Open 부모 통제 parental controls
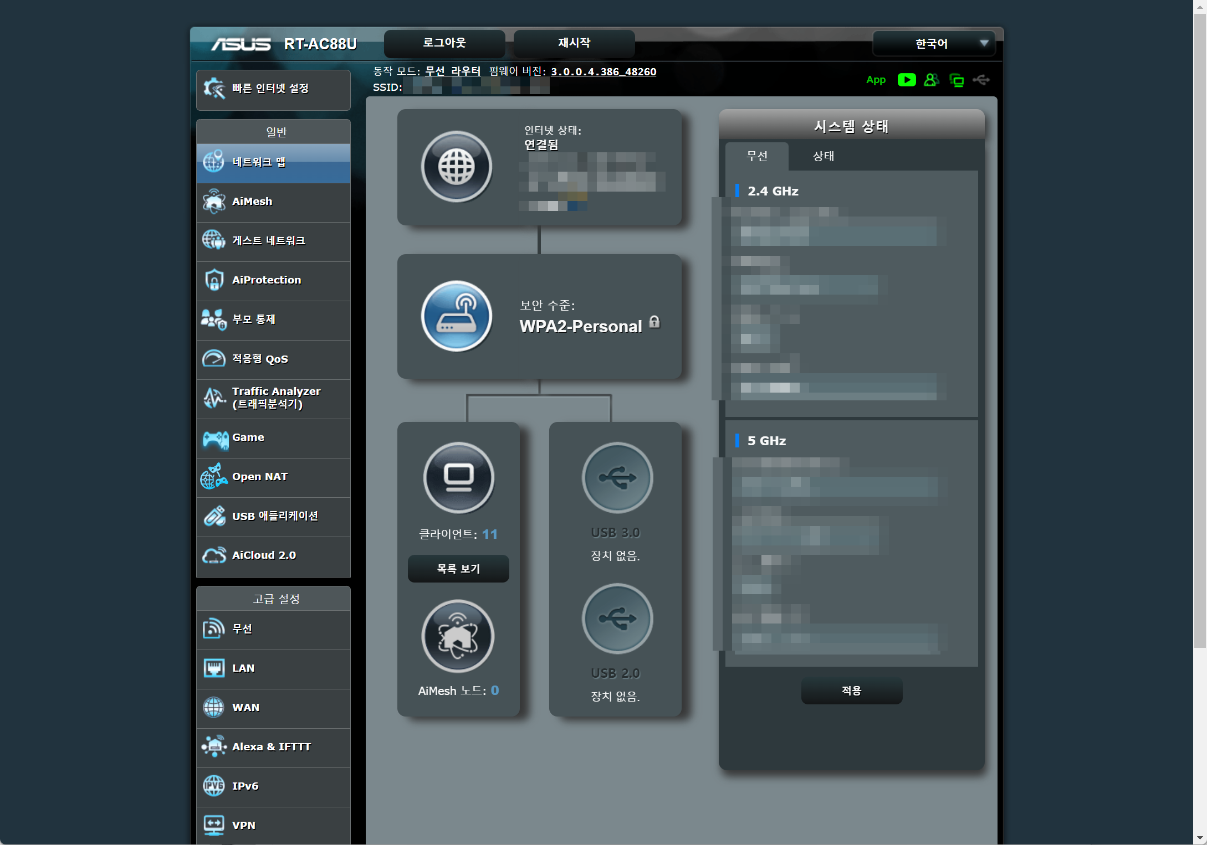Screen dimensions: 1207x845 click(273, 320)
